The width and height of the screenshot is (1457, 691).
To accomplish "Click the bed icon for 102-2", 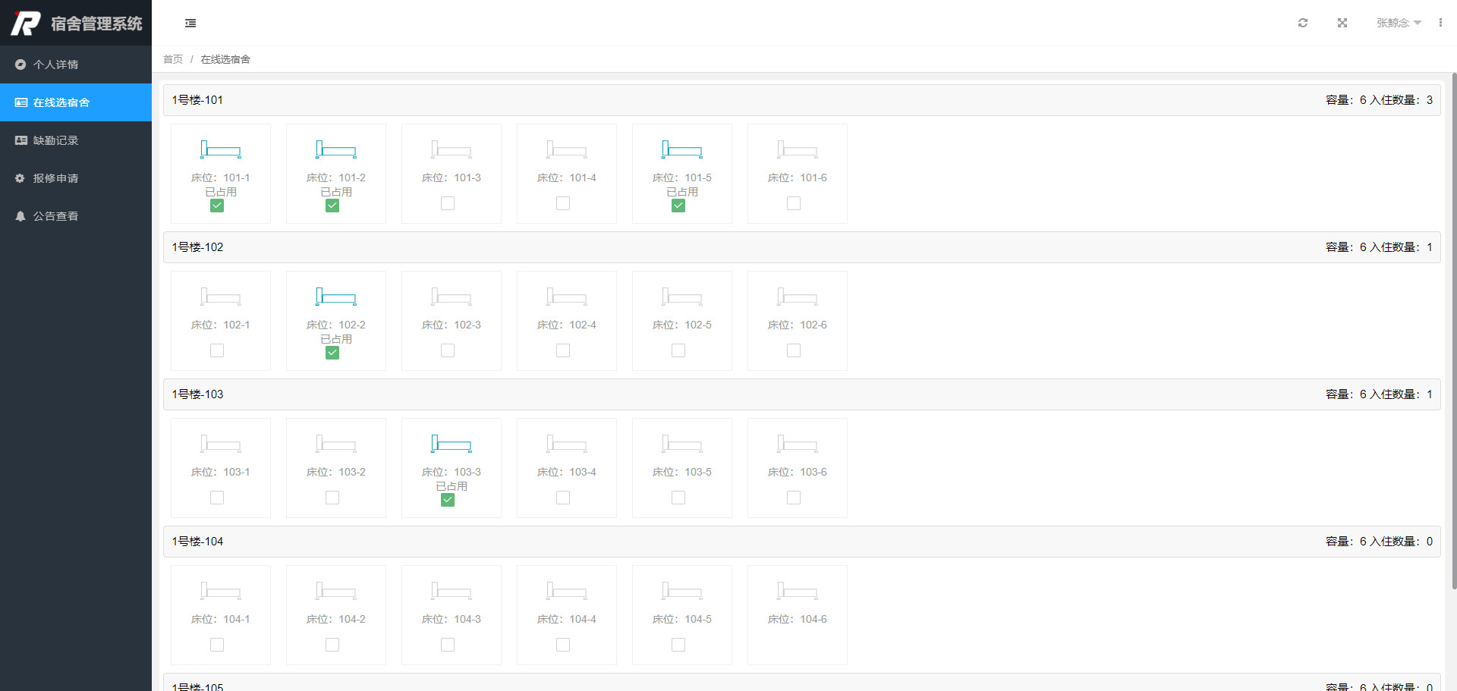I will [x=335, y=297].
